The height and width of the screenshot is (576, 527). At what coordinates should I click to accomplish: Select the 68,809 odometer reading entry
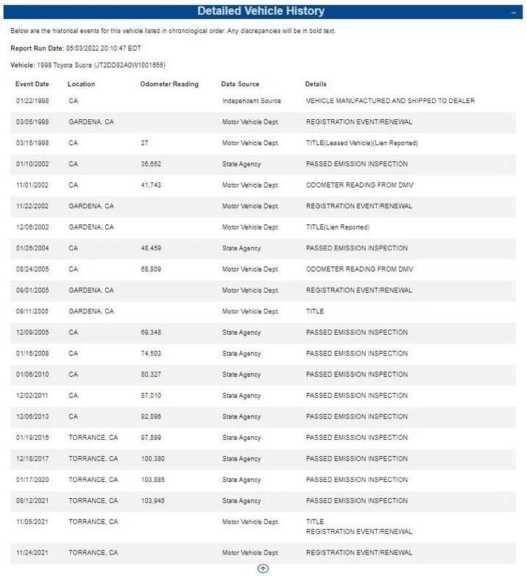pyautogui.click(x=151, y=269)
